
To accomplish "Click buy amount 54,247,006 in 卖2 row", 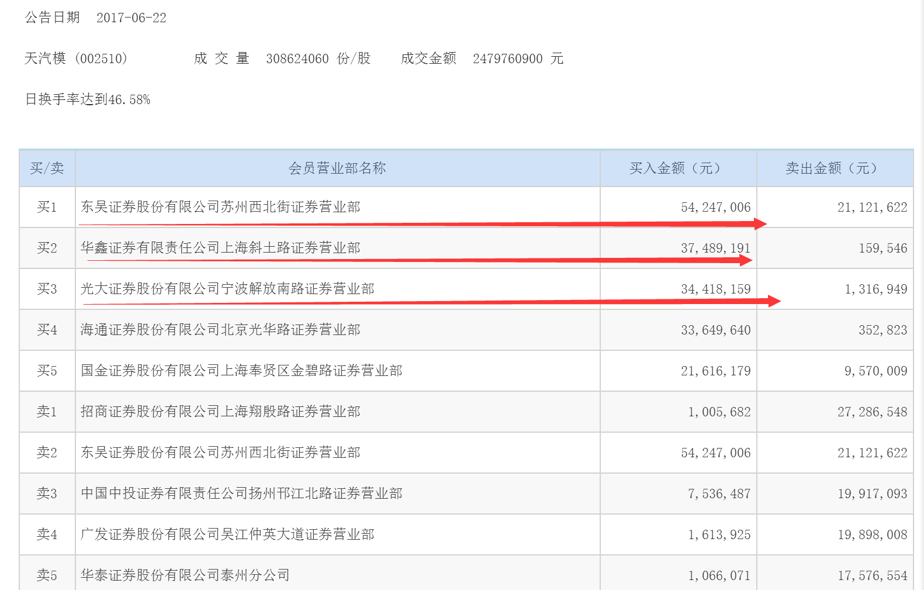I will point(716,453).
